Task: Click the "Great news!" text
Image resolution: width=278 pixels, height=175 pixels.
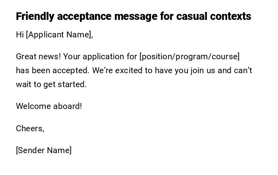Action: point(39,56)
